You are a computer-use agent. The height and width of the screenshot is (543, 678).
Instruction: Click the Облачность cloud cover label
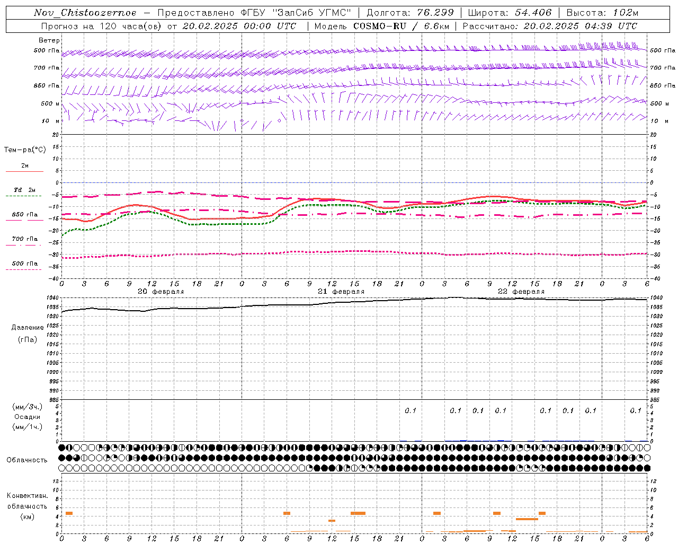(x=27, y=460)
